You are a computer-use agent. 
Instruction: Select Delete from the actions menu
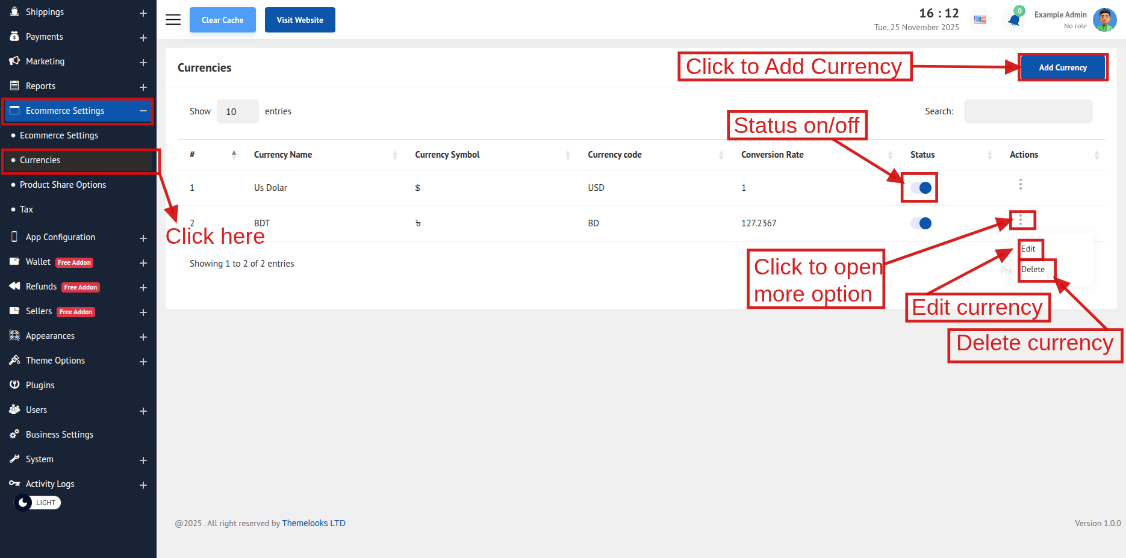[x=1033, y=269]
